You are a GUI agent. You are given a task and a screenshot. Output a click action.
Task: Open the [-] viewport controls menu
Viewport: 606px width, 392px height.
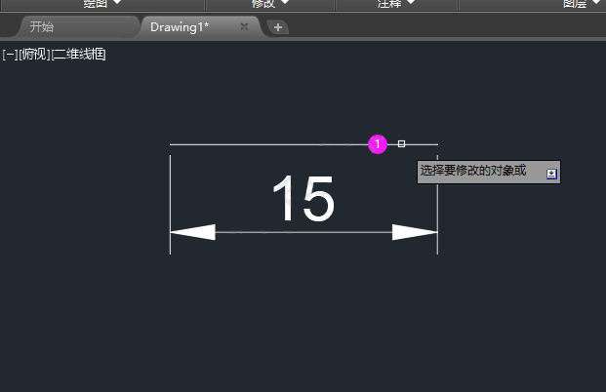tap(10, 55)
